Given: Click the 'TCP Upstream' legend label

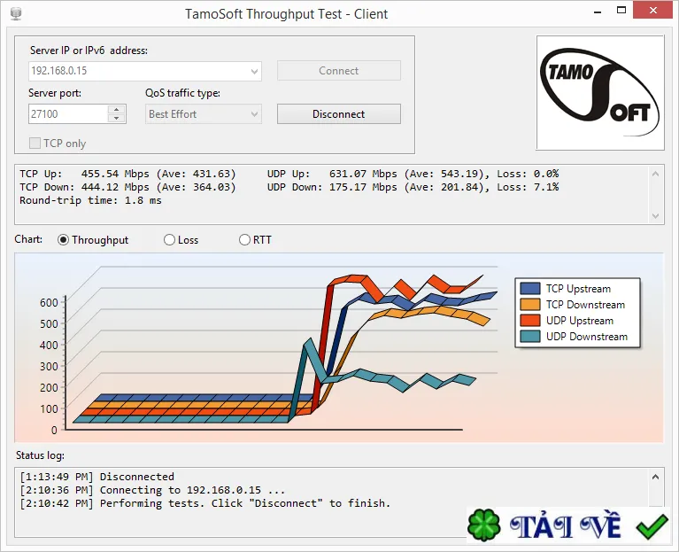Looking at the screenshot, I should coord(578,289).
